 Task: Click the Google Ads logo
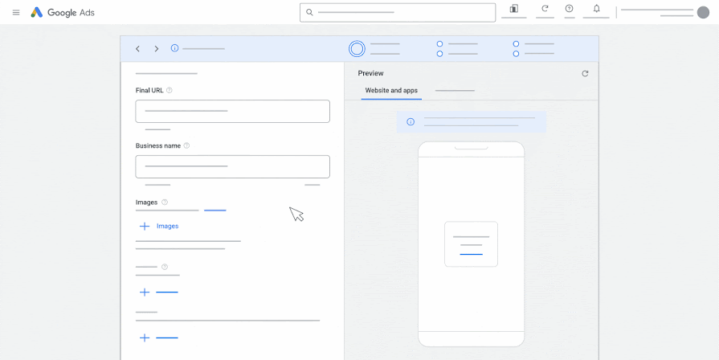coord(63,12)
